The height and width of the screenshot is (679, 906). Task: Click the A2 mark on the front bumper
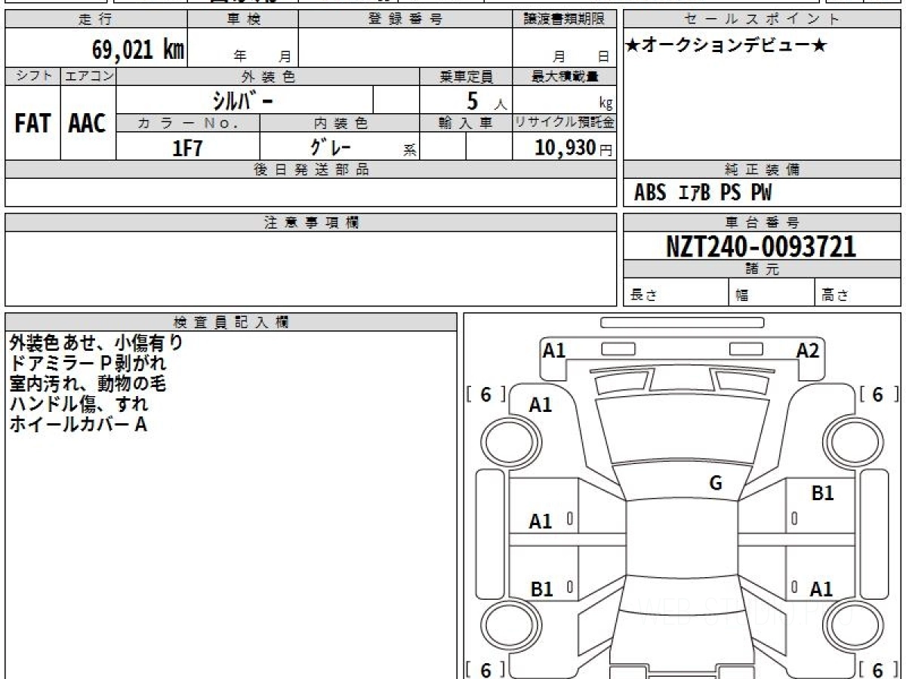coord(808,351)
